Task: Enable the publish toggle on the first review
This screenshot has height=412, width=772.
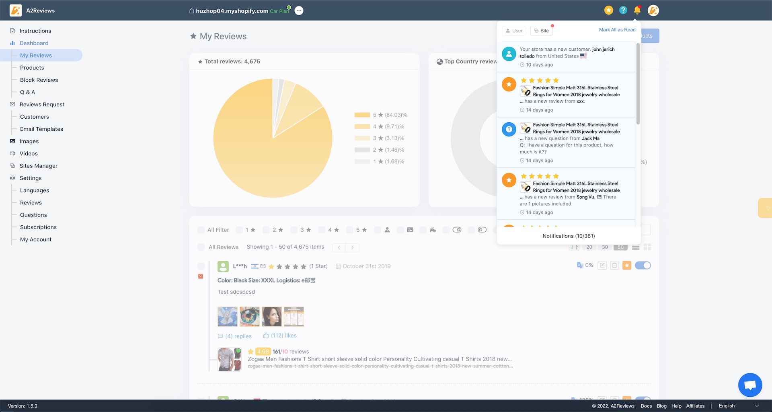Action: pyautogui.click(x=643, y=265)
